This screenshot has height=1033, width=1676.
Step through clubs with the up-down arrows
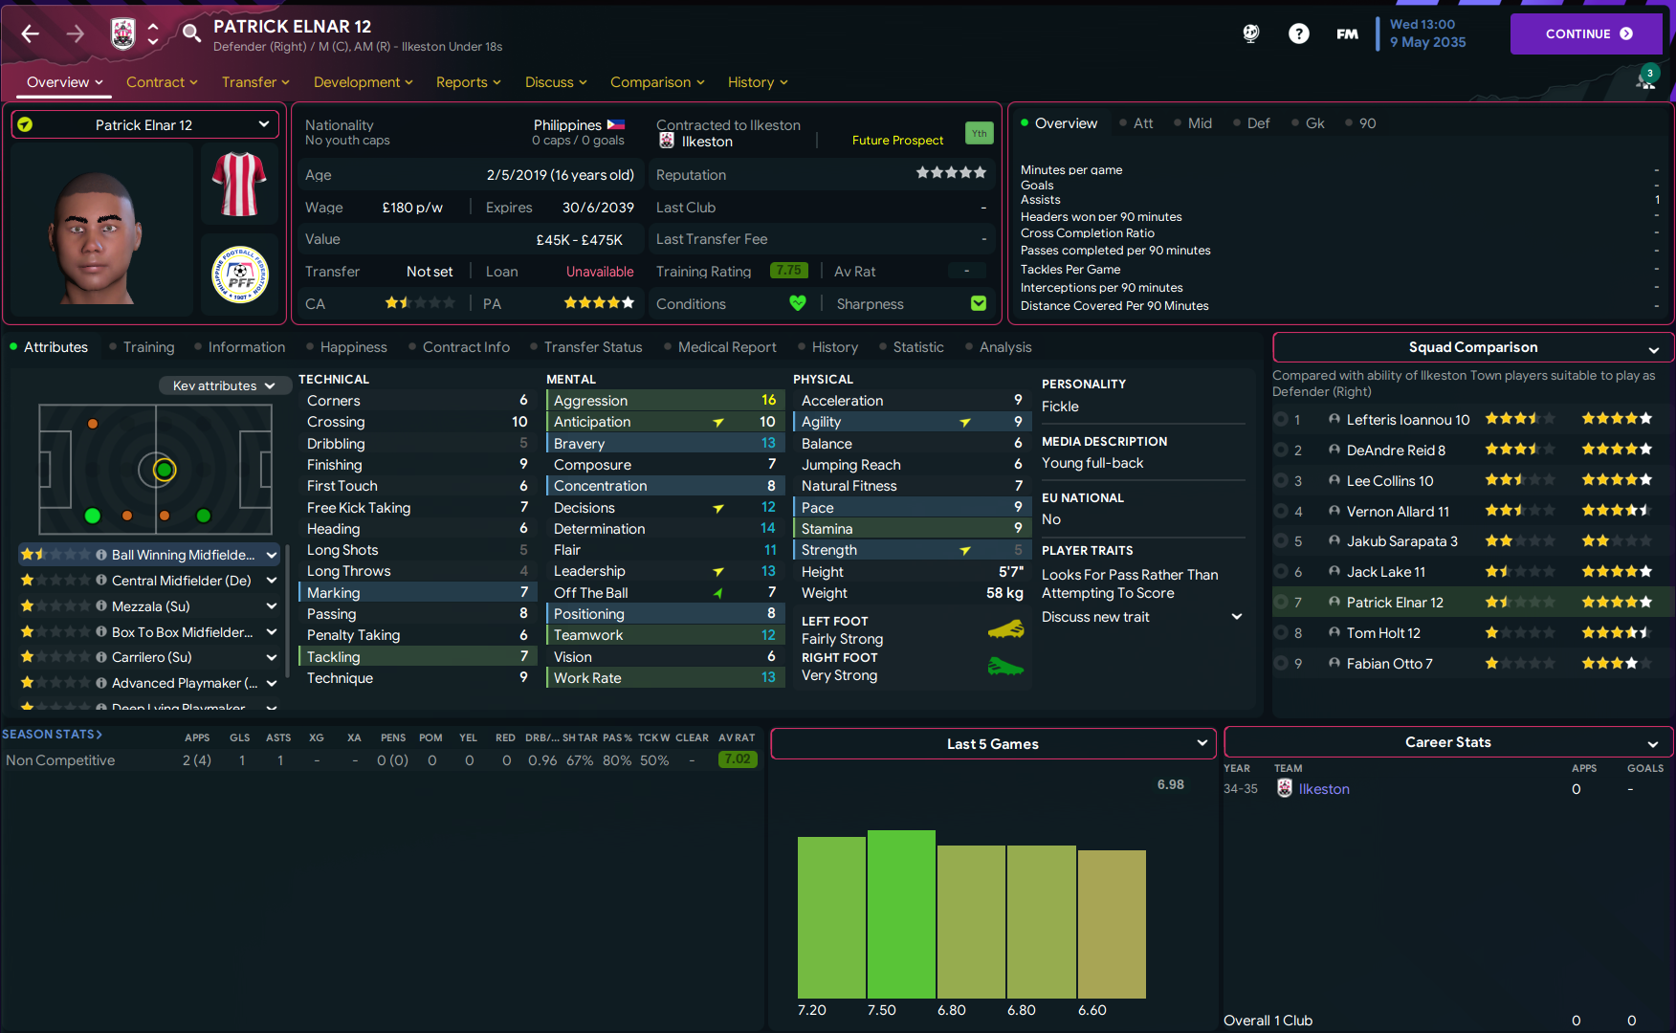[153, 34]
